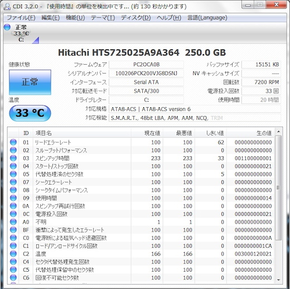This screenshot has width=290, height=289.
Task: Open the テーマ(T) menu
Action: (103, 18)
